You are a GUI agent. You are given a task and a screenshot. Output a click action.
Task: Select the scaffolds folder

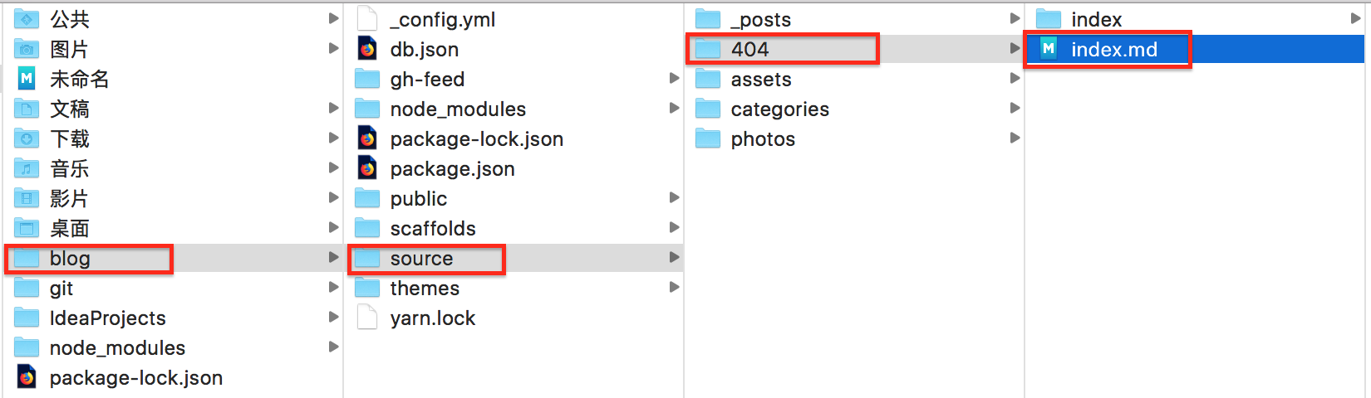pyautogui.click(x=432, y=228)
